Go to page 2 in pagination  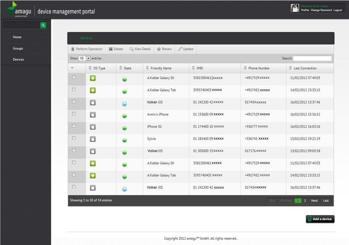pos(305,201)
